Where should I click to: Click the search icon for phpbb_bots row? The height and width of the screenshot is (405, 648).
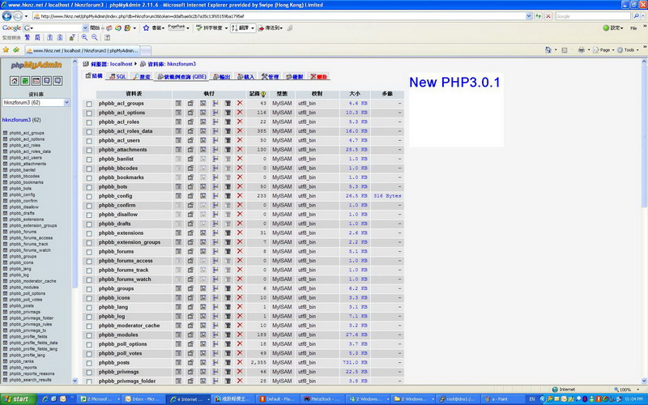(202, 187)
